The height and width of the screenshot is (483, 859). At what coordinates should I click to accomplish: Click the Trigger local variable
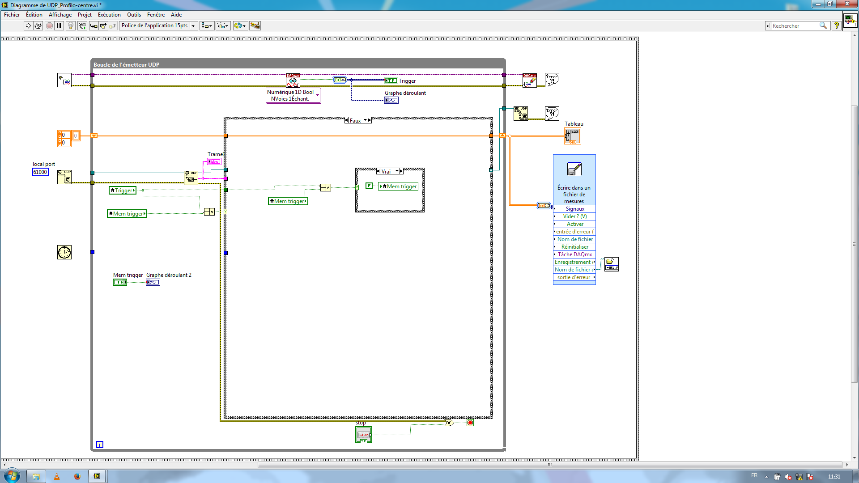(123, 191)
